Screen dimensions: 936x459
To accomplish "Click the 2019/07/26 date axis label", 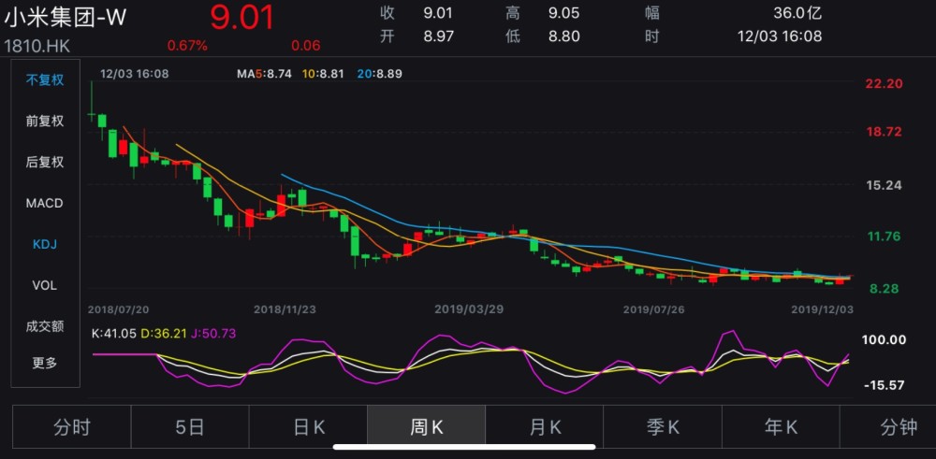I will pos(655,309).
